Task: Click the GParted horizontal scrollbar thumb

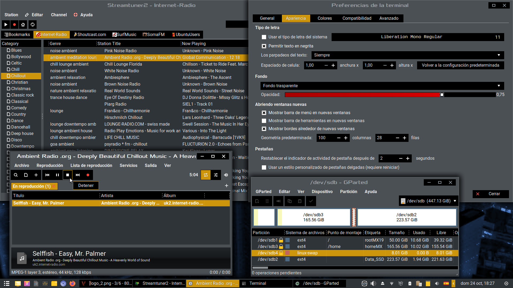Action: click(x=260, y=268)
